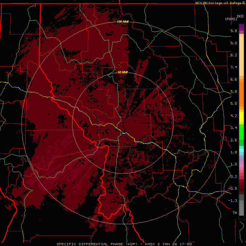Click the 1.0 value on the scale
Screen dimensions: 246x246
click(x=234, y=164)
